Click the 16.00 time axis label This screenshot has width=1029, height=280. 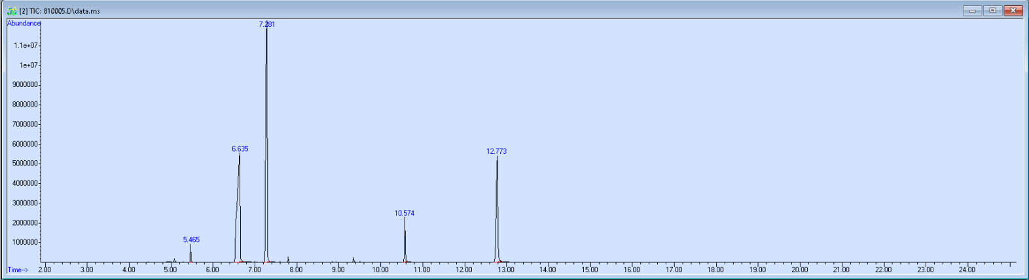(632, 270)
